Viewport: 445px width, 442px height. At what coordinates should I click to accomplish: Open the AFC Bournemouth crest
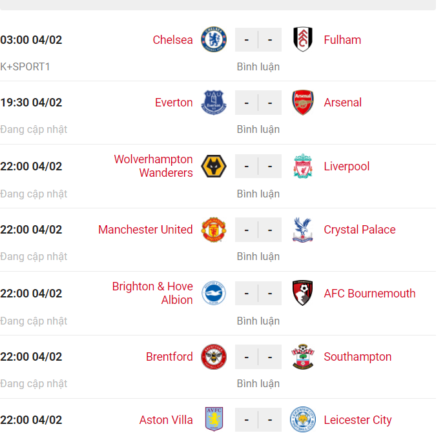pos(303,293)
